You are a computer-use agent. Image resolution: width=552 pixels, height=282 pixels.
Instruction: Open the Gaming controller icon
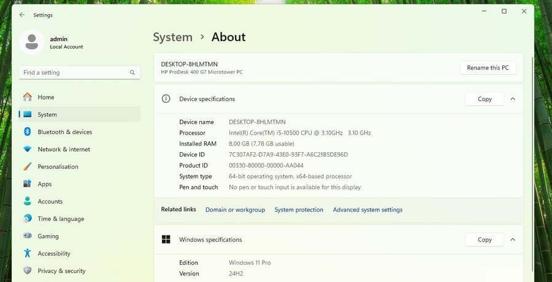(27, 236)
